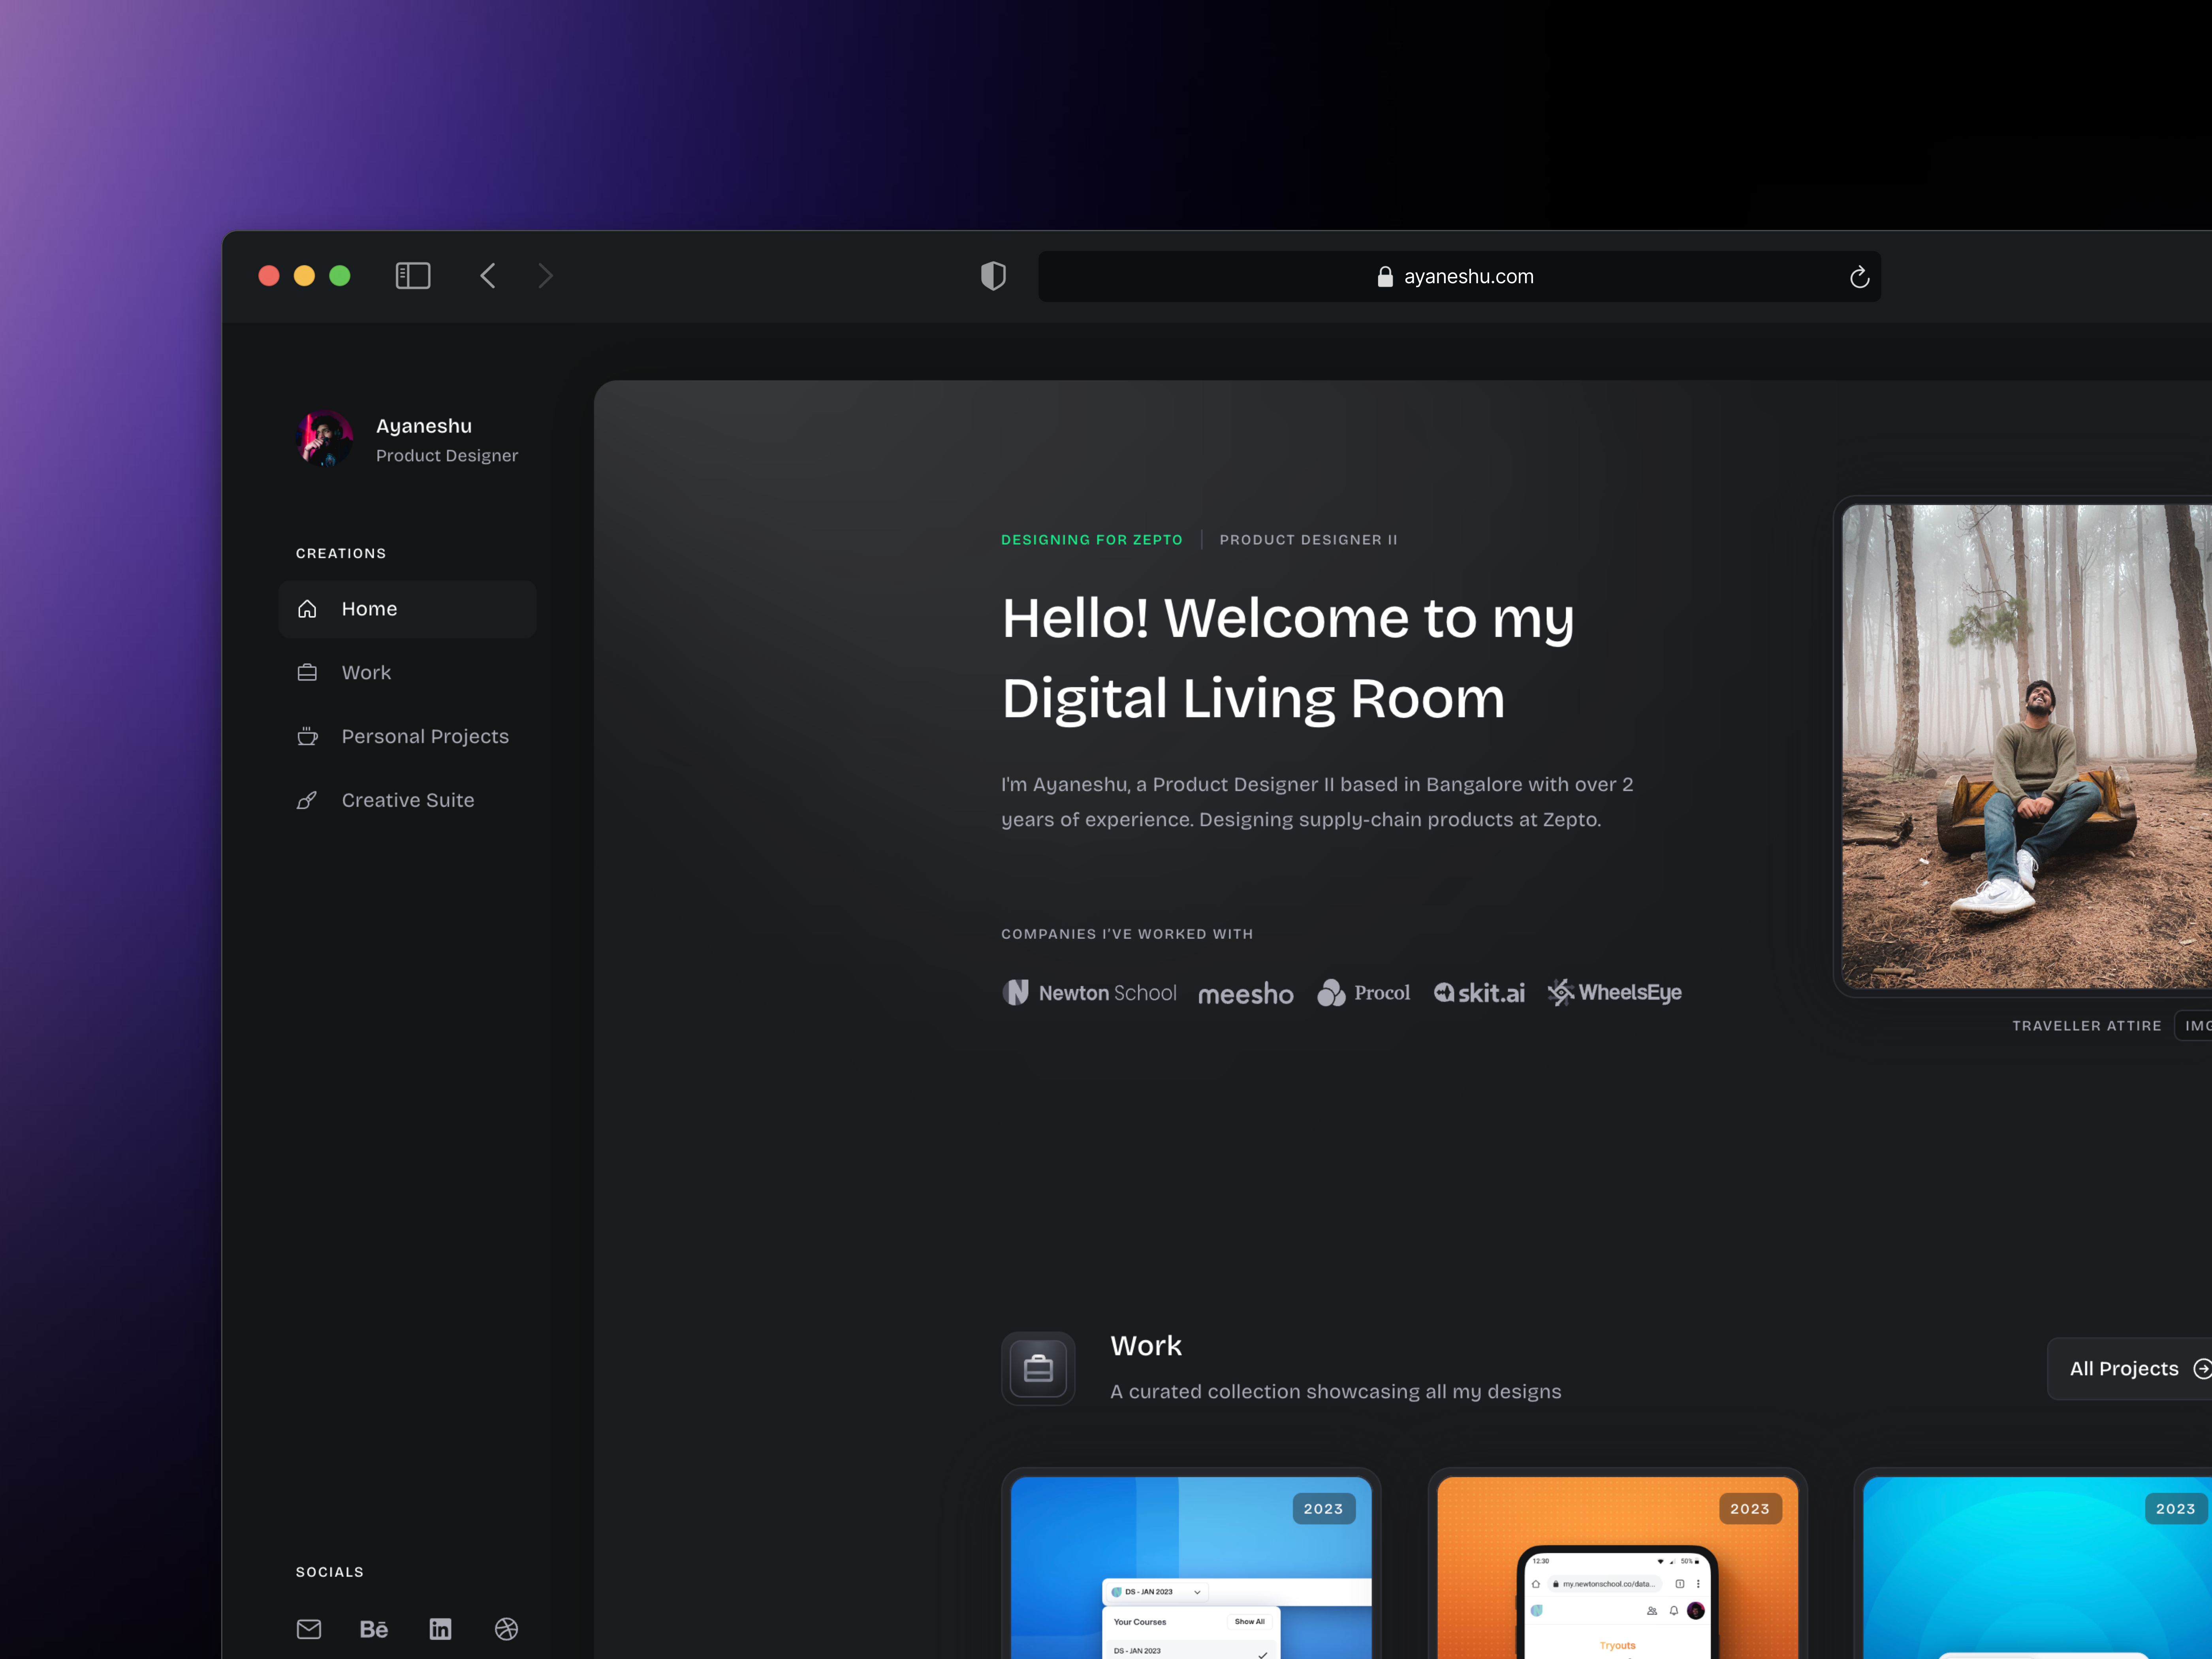Go back with the back arrow
This screenshot has height=1659, width=2212.
click(488, 276)
